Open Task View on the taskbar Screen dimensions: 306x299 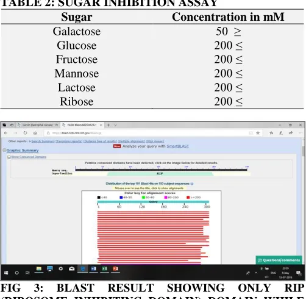tap(27, 273)
